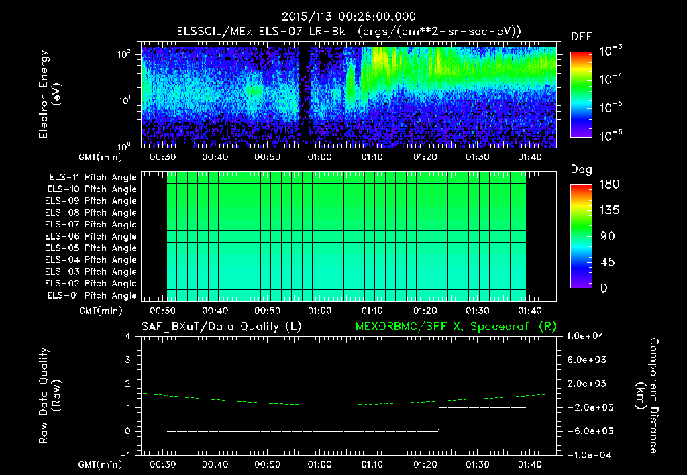Click 00:50 time label under data quality plot
This screenshot has width=687, height=475.
[267, 464]
